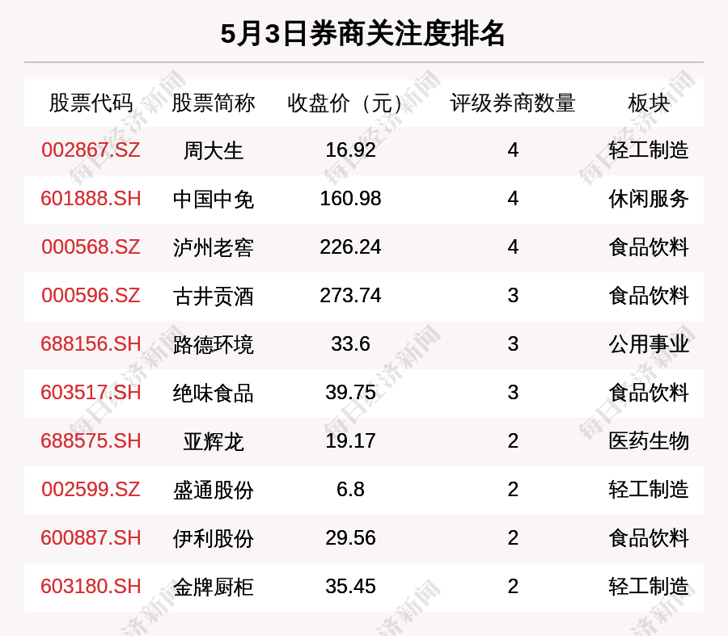Click the 评级券商数量 column header
728x636 pixels.
tap(513, 103)
